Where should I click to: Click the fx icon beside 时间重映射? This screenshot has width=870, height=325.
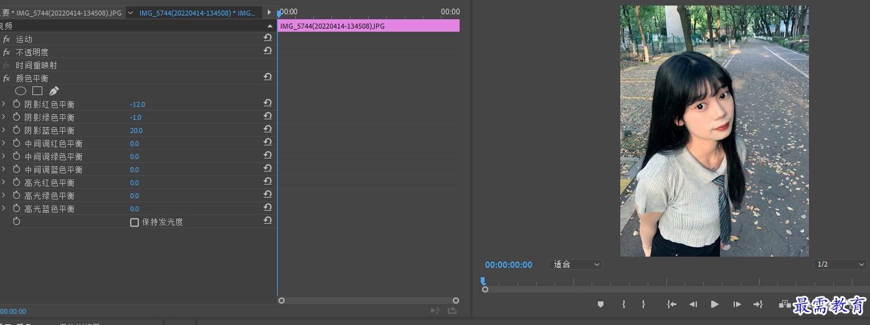pyautogui.click(x=7, y=65)
